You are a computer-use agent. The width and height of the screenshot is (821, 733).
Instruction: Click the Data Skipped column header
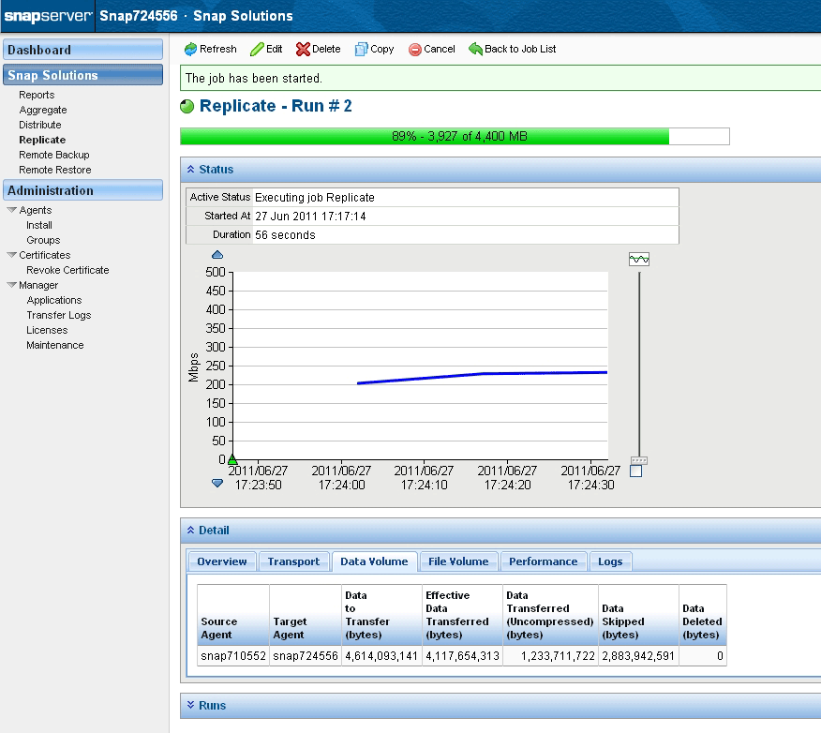tap(639, 615)
